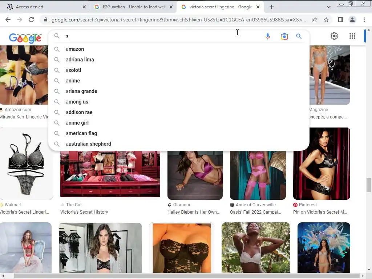Open the Walmart product thumbnail

(x=26, y=164)
